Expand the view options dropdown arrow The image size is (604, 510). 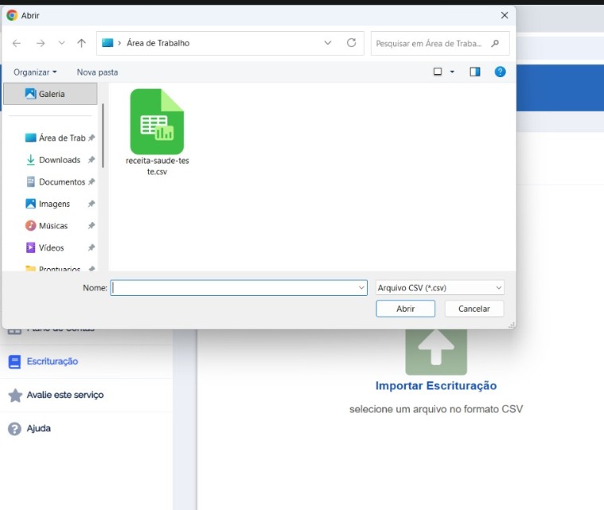453,72
